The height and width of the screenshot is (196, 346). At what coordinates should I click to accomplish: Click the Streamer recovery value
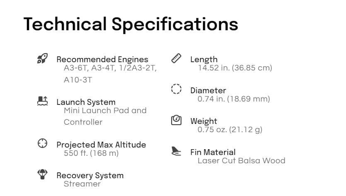tap(82, 184)
